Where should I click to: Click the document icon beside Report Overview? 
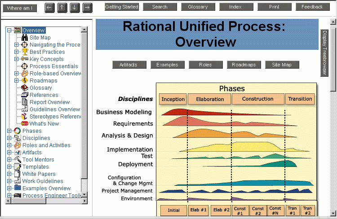[x=25, y=102]
